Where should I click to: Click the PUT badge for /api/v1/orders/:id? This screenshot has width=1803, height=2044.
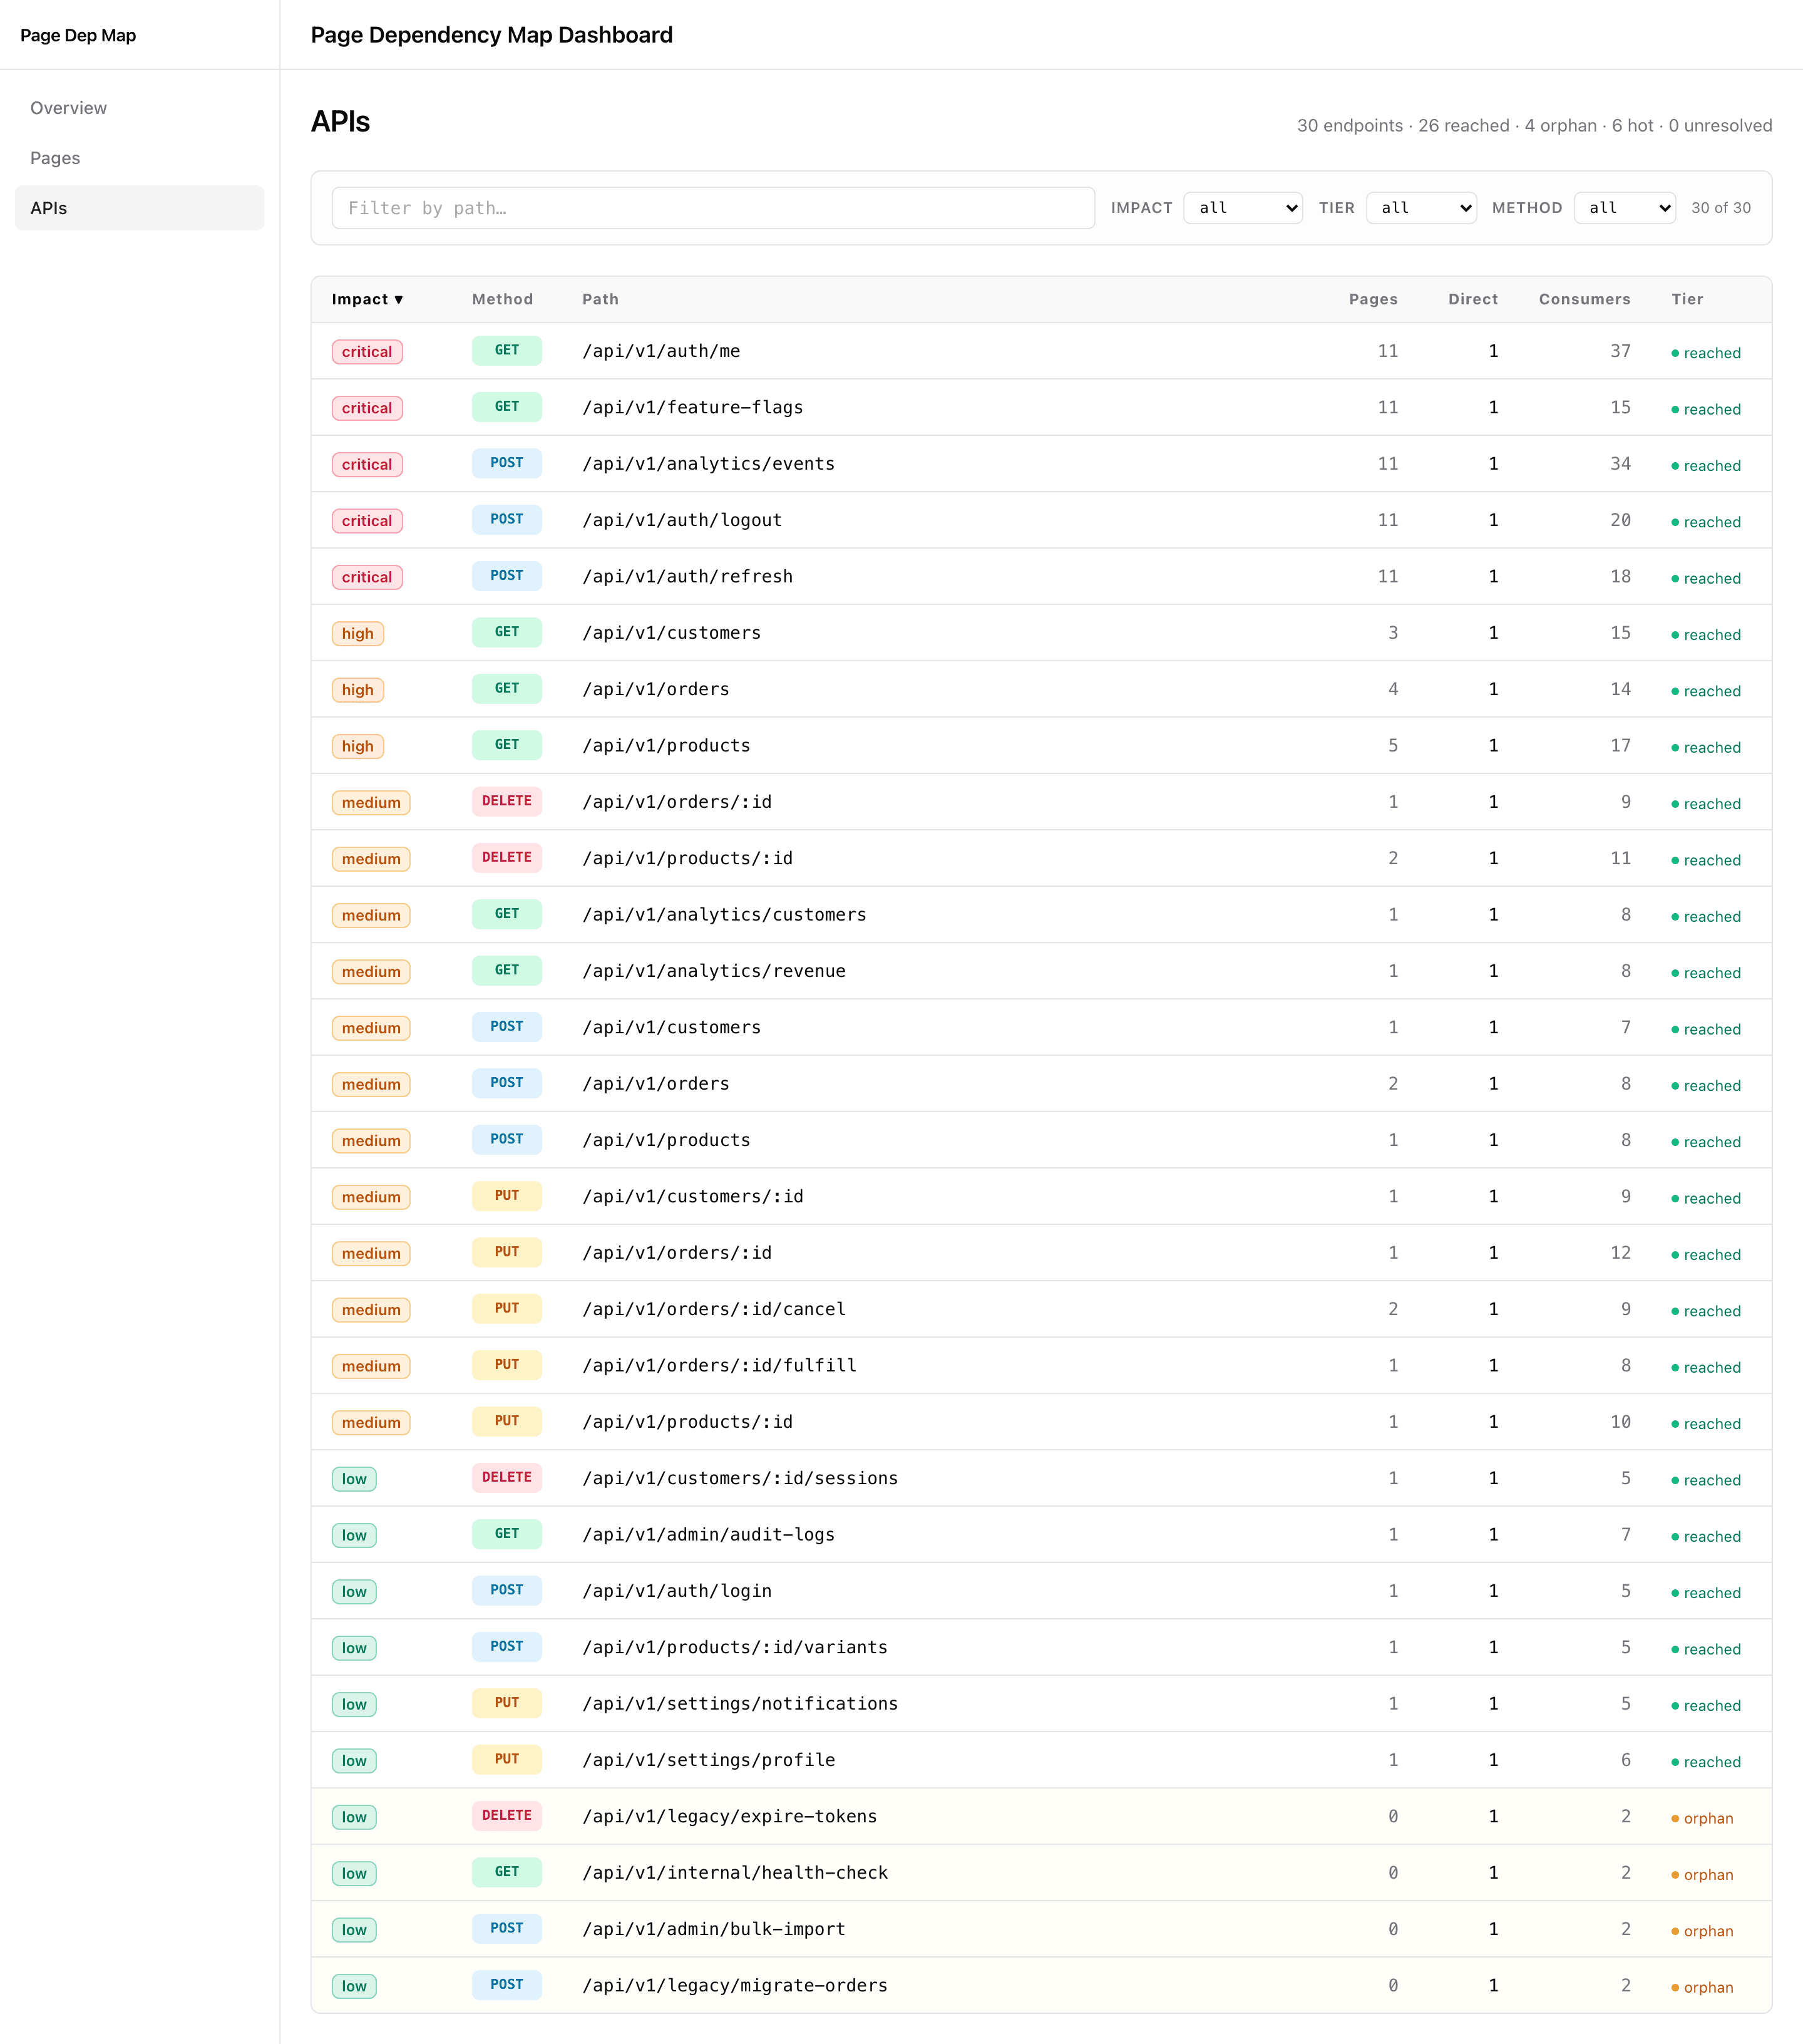[x=506, y=1252]
